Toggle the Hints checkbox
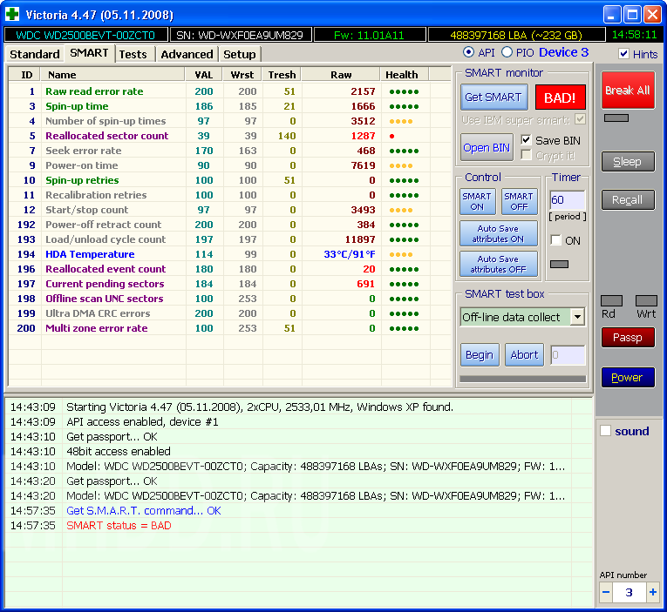The height and width of the screenshot is (612, 667). coord(623,54)
